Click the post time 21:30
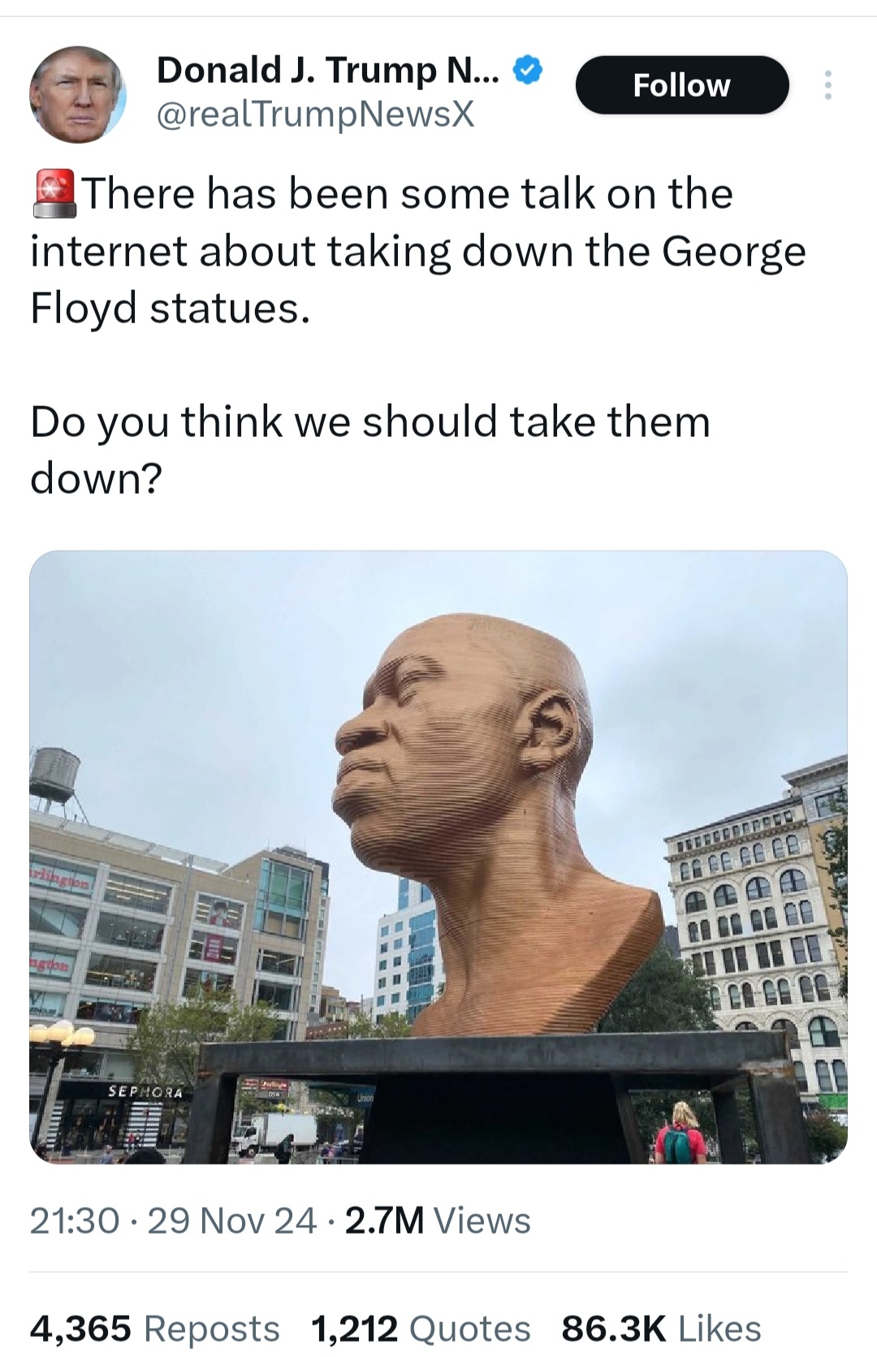 tap(75, 1221)
